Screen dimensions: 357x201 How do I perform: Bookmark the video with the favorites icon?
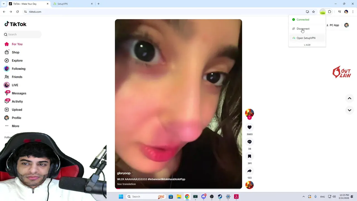[x=249, y=156]
